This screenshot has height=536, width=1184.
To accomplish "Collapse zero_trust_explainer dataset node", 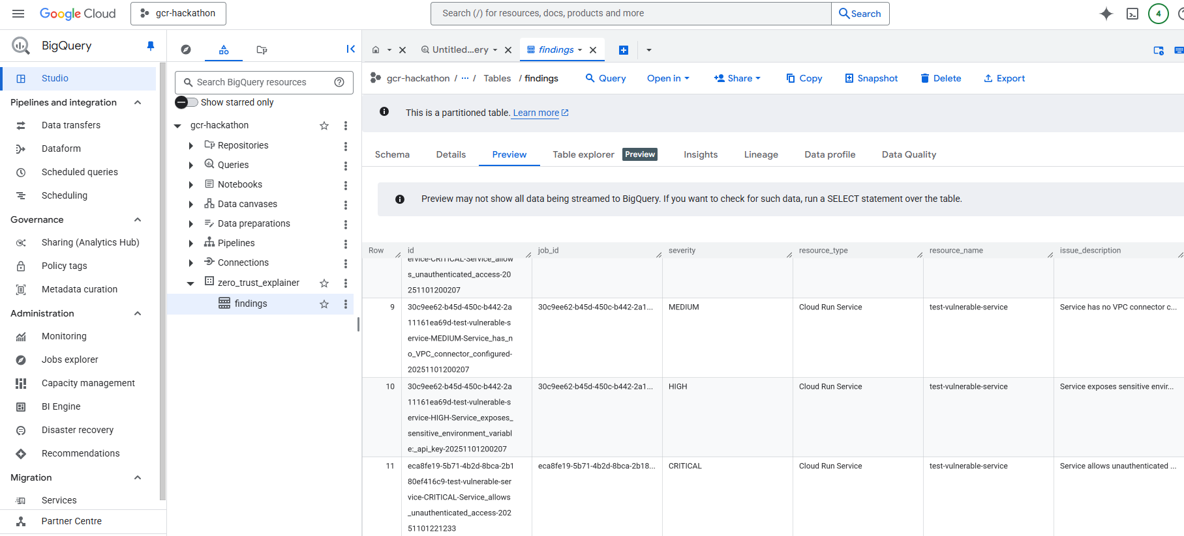I will pos(190,283).
